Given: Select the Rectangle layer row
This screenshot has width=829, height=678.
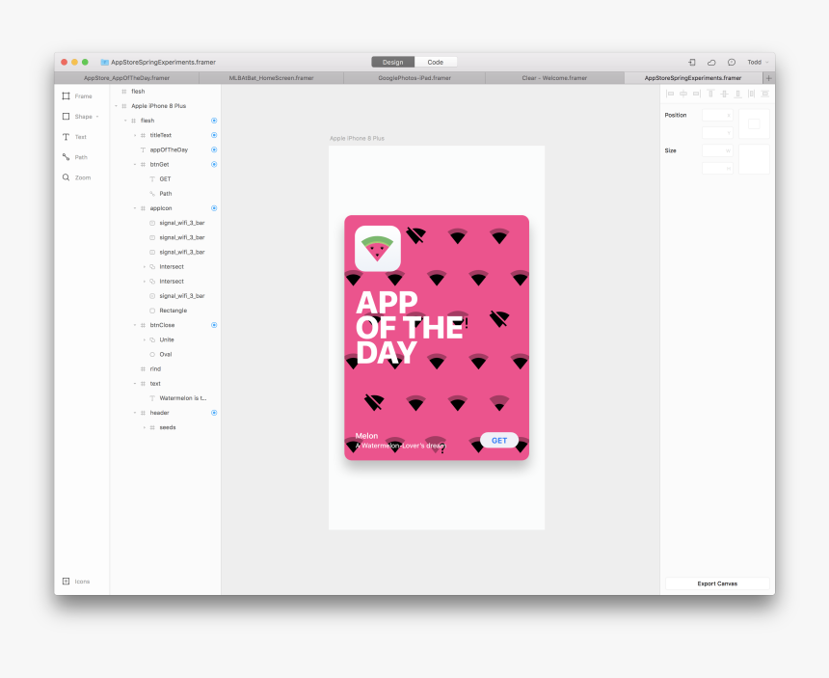Looking at the screenshot, I should (166, 311).
